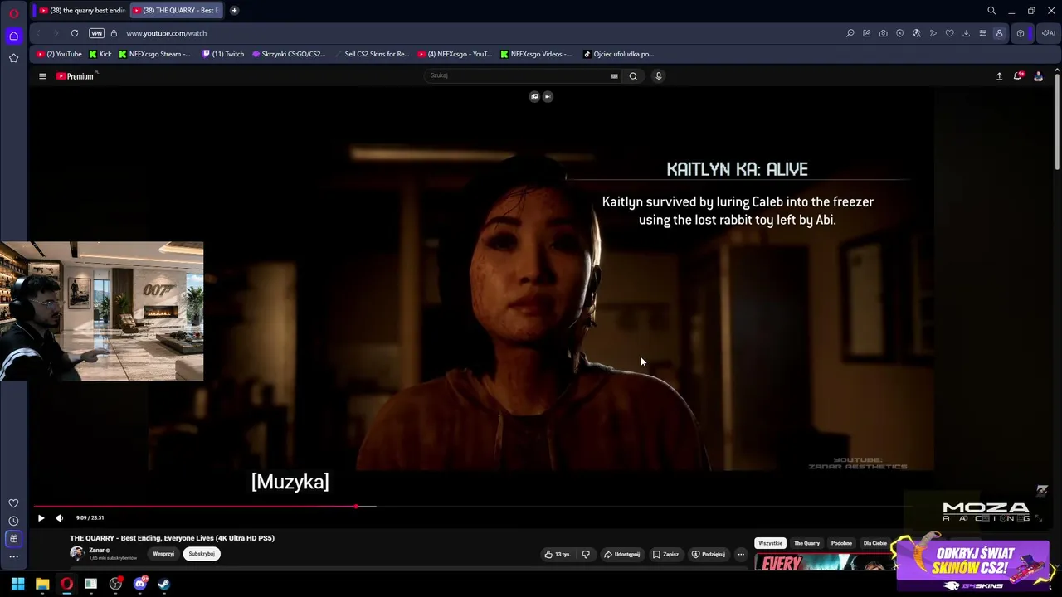
Task: Play the paused video
Action: pyautogui.click(x=41, y=518)
